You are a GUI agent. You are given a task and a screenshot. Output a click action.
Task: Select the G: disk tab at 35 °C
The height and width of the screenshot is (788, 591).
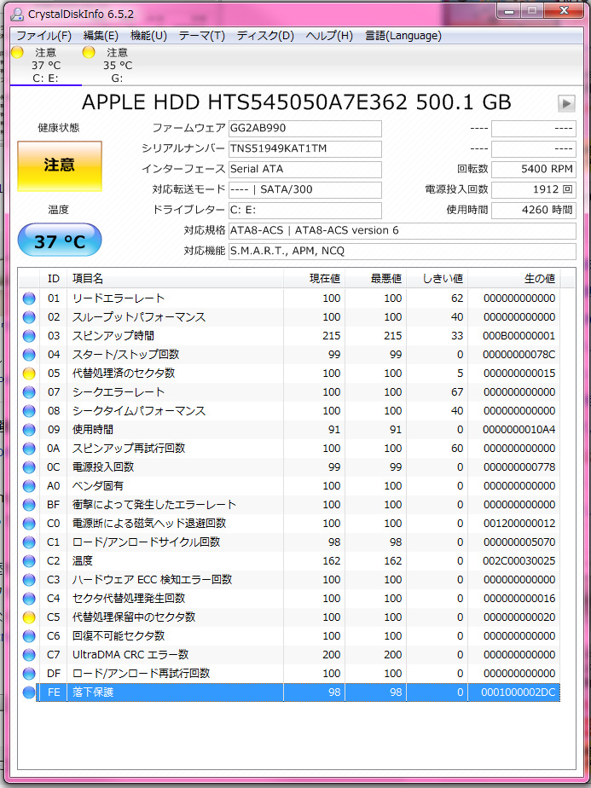pos(117,66)
